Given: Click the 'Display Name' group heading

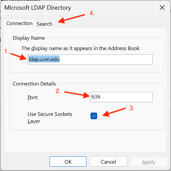Looking at the screenshot, I should point(29,38).
